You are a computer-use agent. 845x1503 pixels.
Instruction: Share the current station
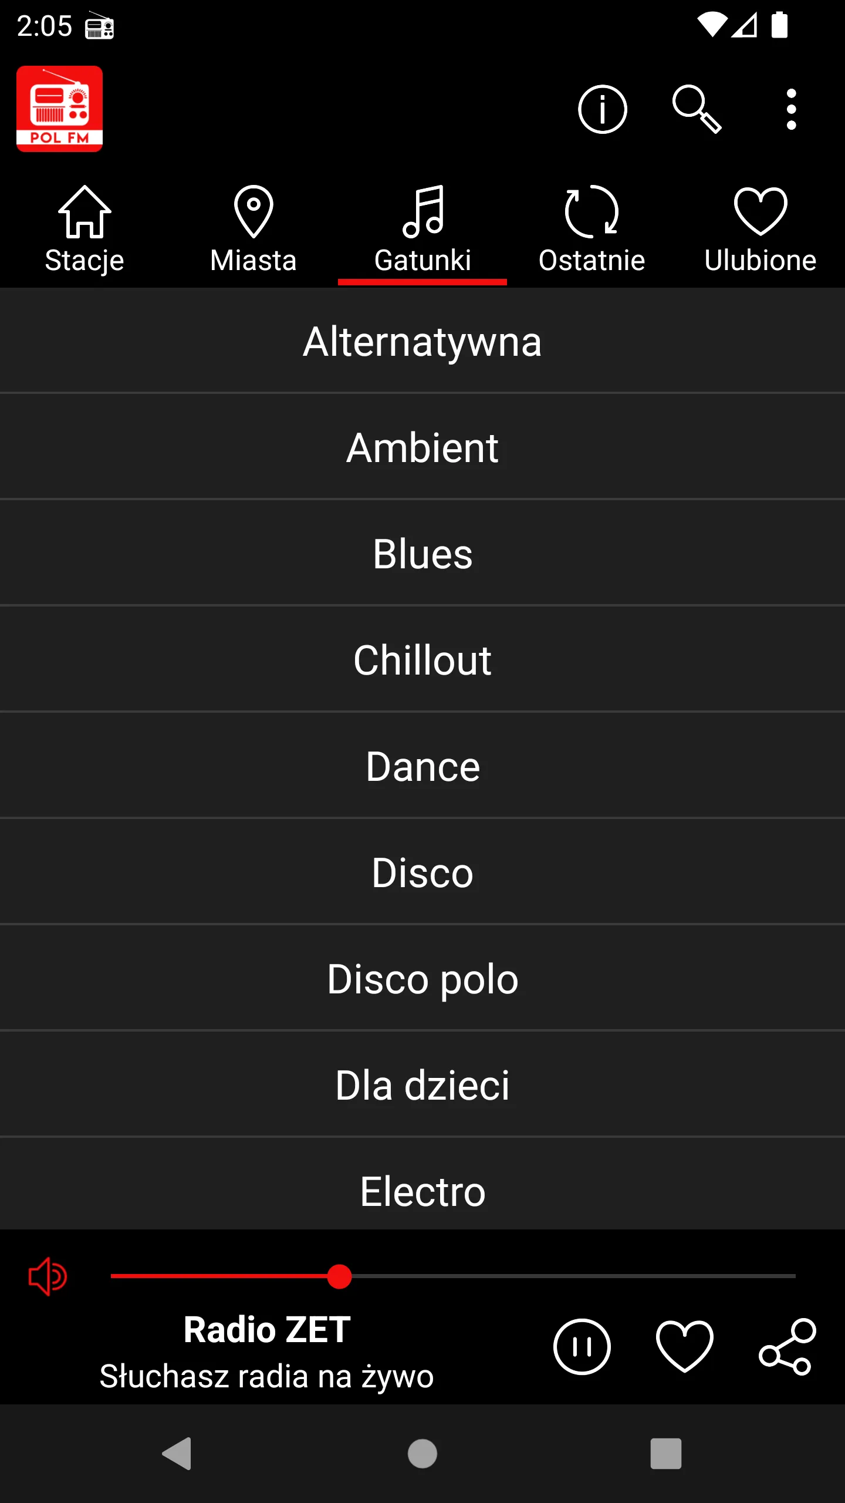787,1347
